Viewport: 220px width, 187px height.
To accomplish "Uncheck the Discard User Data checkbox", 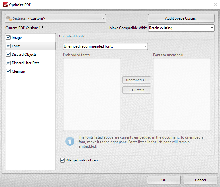I will pos(8,63).
